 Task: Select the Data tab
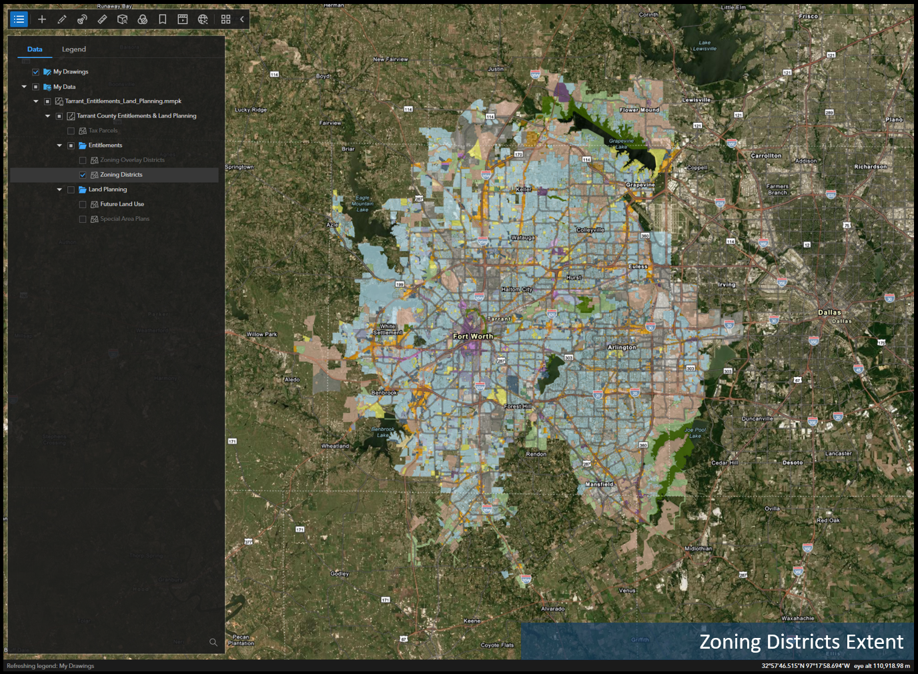point(35,49)
